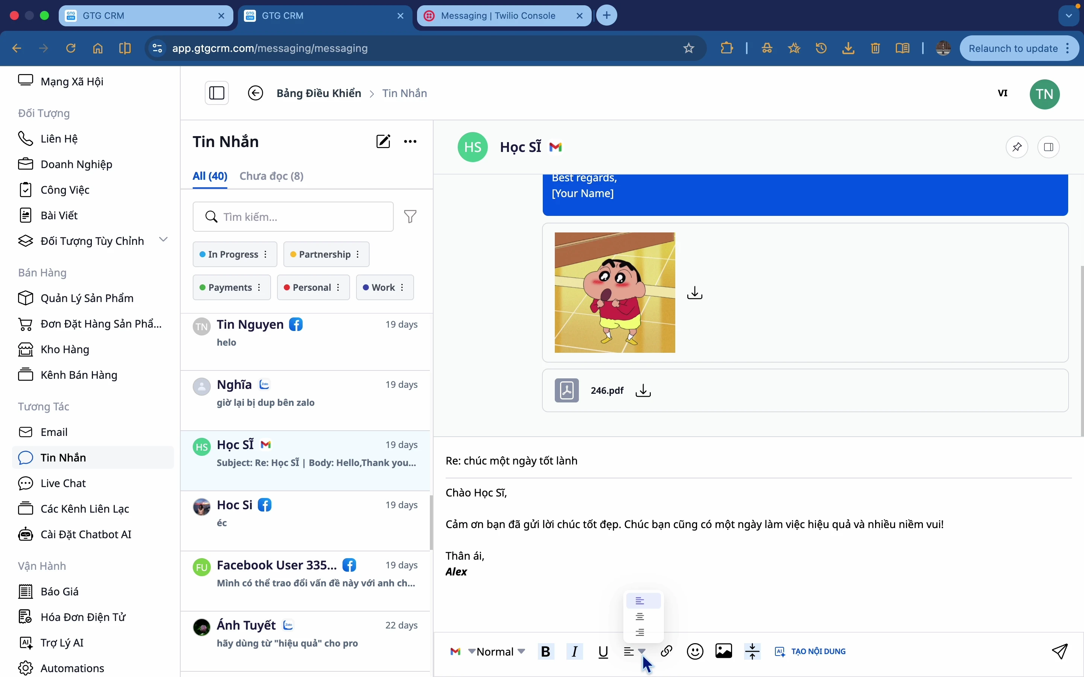The image size is (1084, 677).
Task: Open the message filter funnel icon
Action: click(x=410, y=217)
